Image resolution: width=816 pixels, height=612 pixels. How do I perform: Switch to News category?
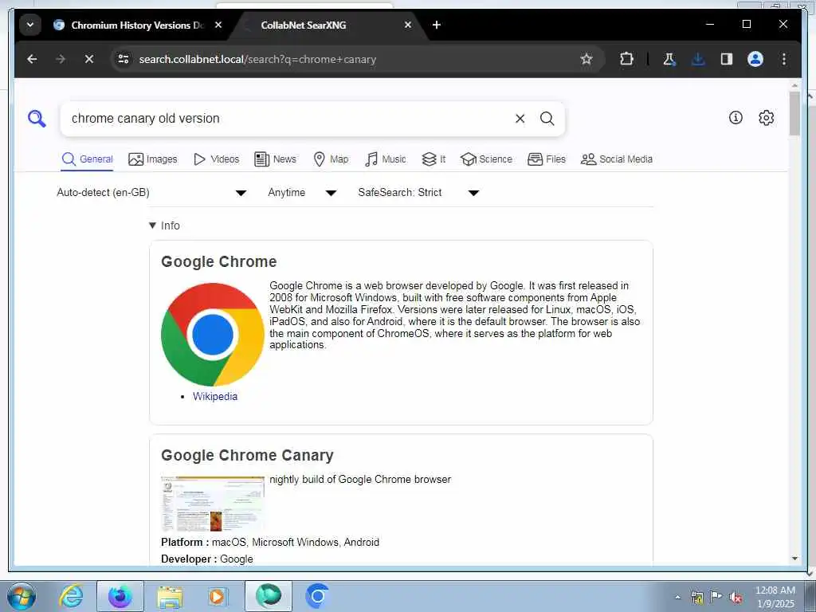(x=275, y=159)
